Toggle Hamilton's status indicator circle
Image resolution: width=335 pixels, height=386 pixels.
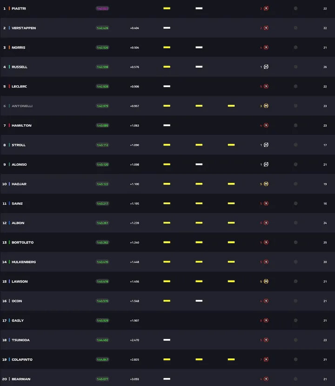pos(295,125)
